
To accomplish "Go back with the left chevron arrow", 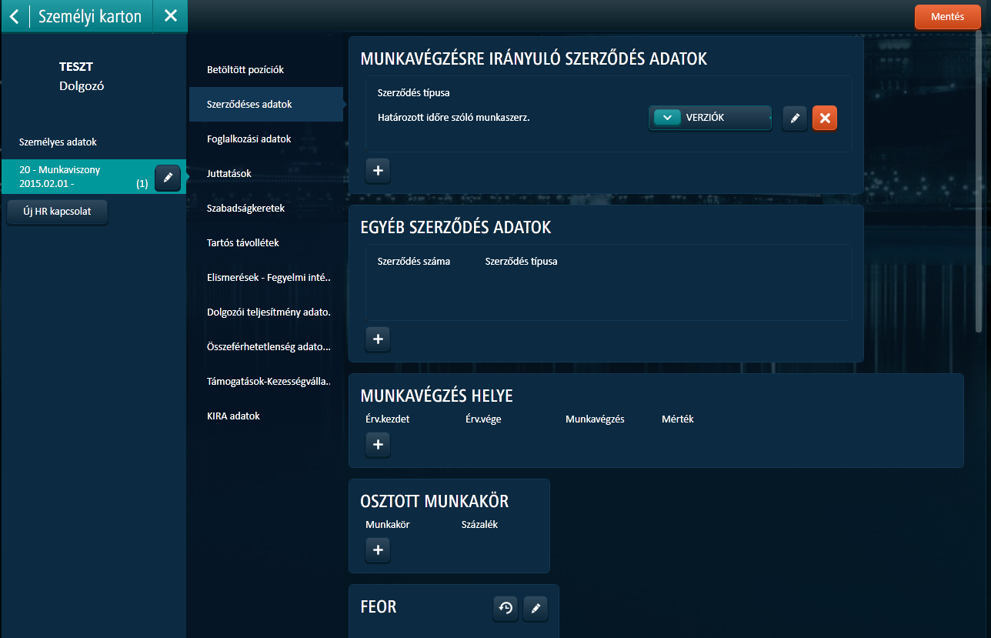I will click(15, 15).
